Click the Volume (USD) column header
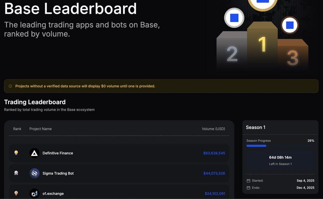This screenshot has width=323, height=199. click(x=213, y=129)
